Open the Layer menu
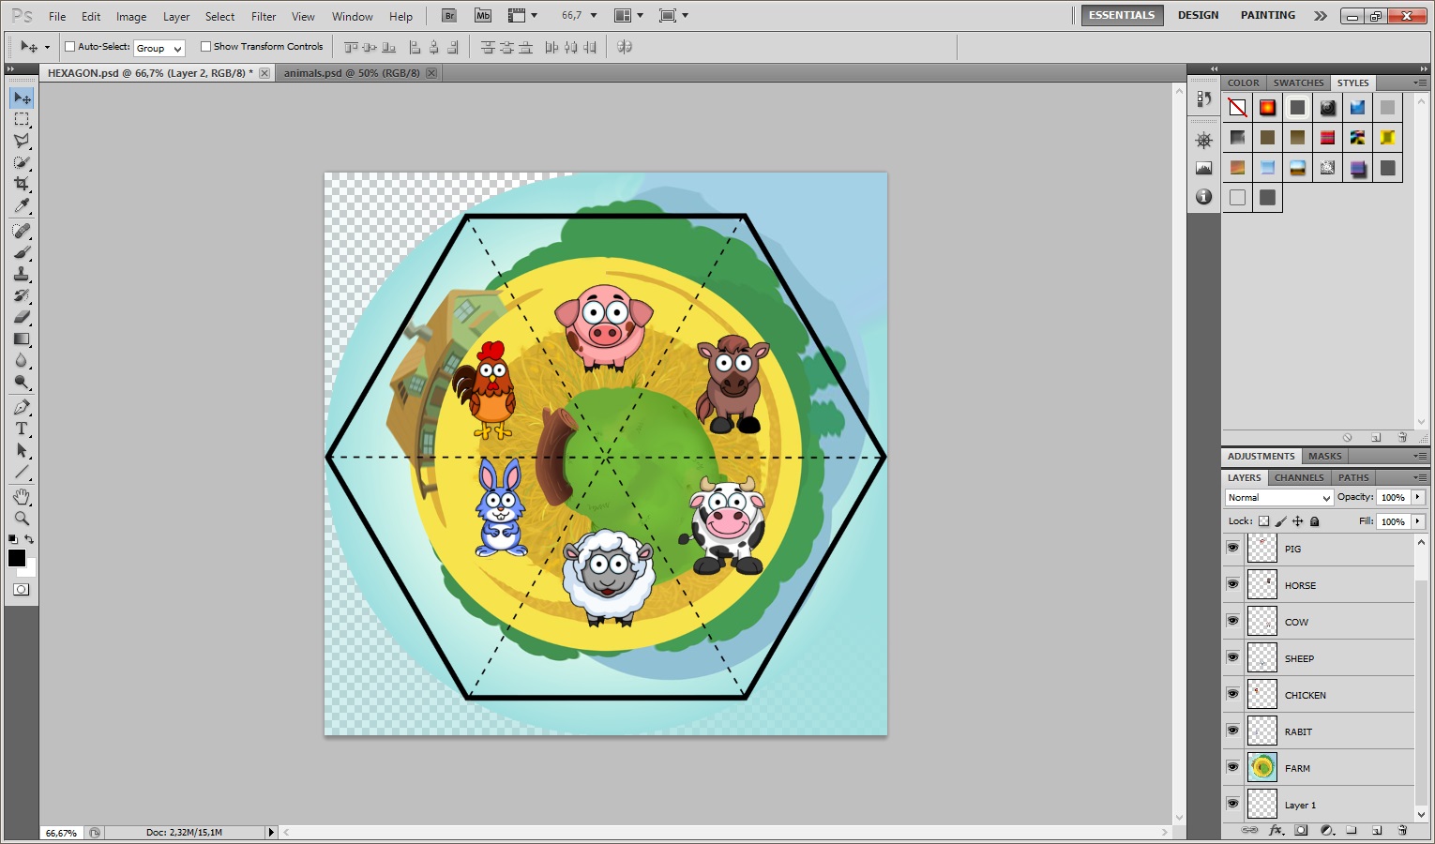Image resolution: width=1435 pixels, height=844 pixels. click(x=176, y=17)
